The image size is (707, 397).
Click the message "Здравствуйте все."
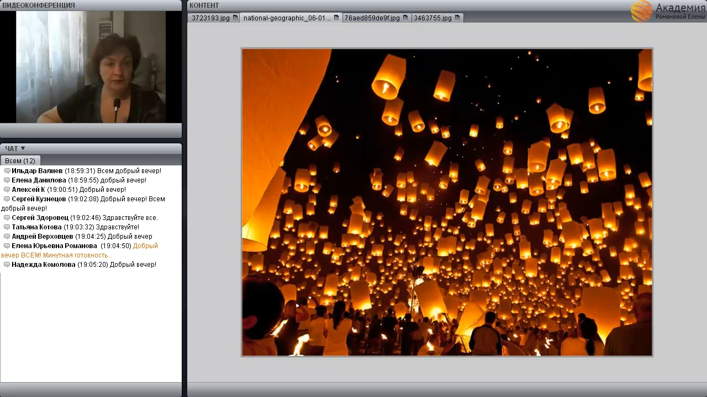pos(130,218)
